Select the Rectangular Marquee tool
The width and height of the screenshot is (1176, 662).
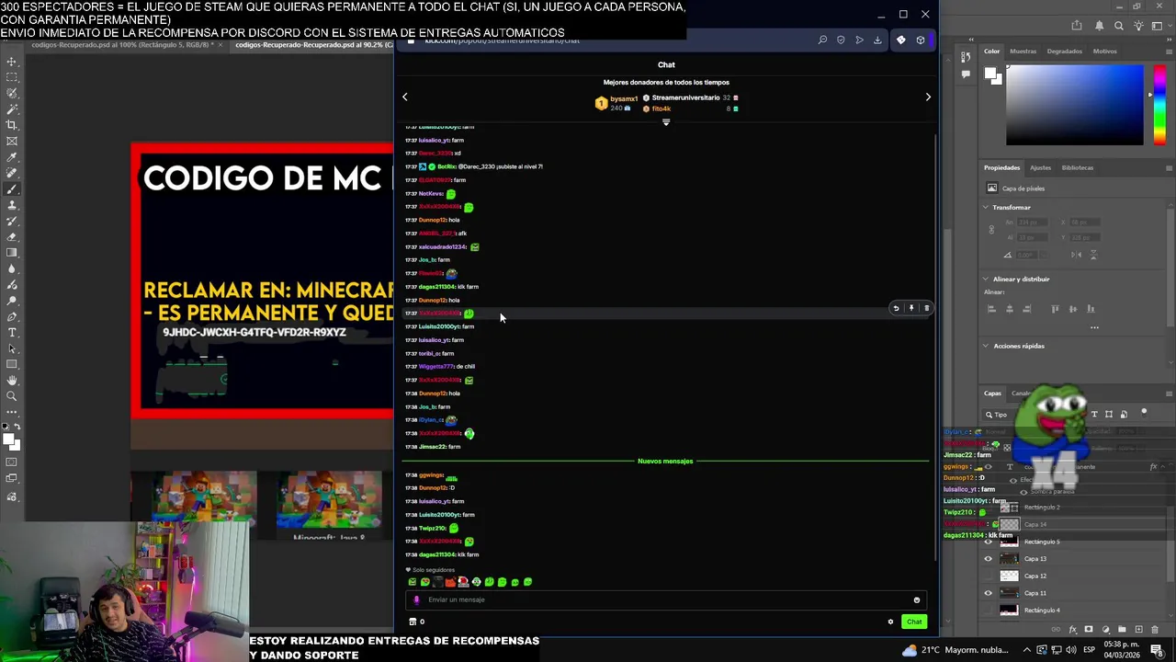coord(12,77)
